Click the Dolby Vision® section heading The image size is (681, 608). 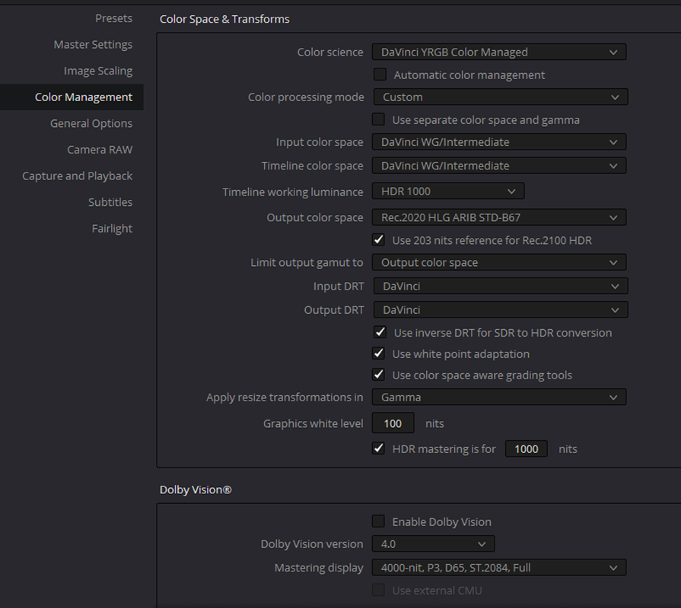196,489
